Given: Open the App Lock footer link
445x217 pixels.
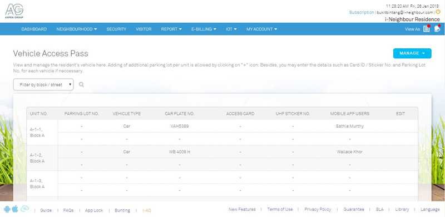Looking at the screenshot, I should click(x=94, y=210).
